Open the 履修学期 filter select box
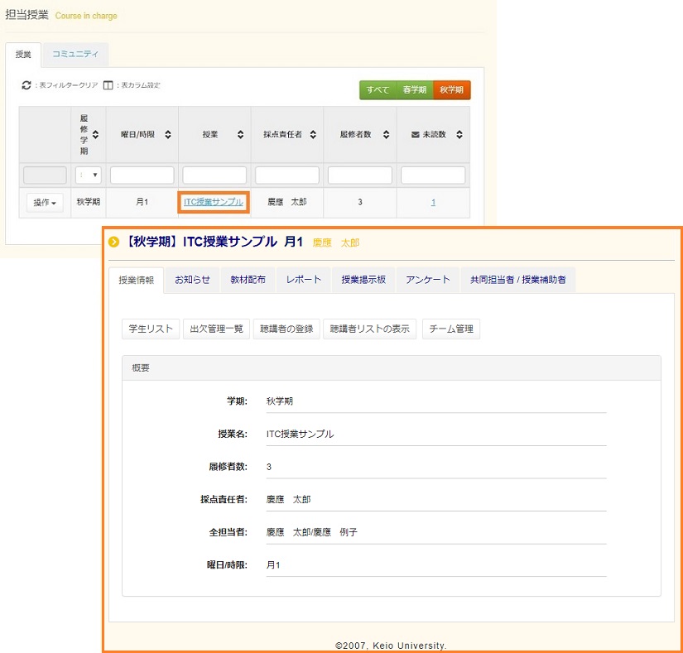This screenshot has height=653, width=683. (89, 175)
